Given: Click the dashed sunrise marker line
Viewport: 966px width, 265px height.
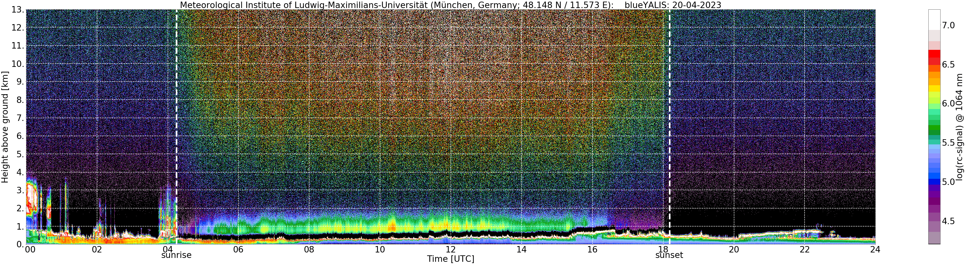Looking at the screenshot, I should click(x=176, y=127).
